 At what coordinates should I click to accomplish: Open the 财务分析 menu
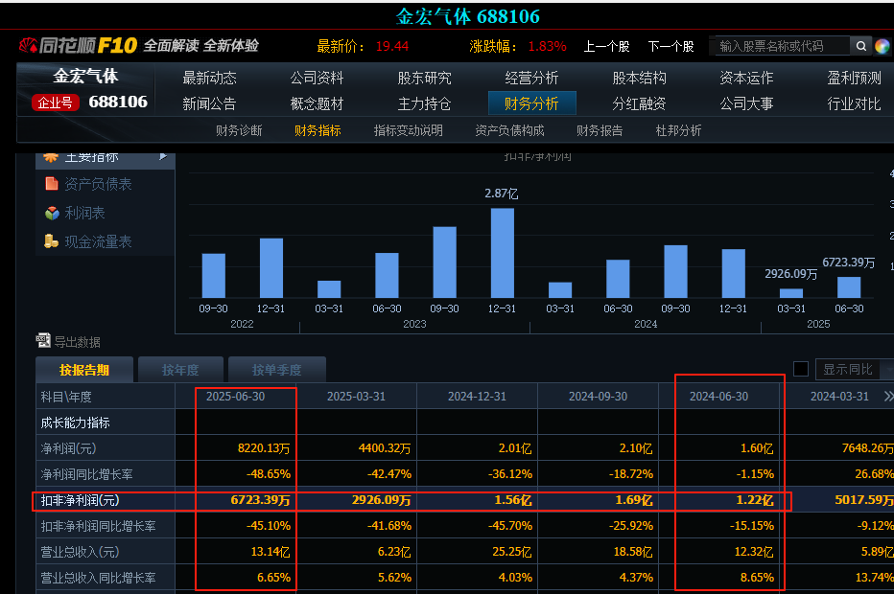click(532, 103)
